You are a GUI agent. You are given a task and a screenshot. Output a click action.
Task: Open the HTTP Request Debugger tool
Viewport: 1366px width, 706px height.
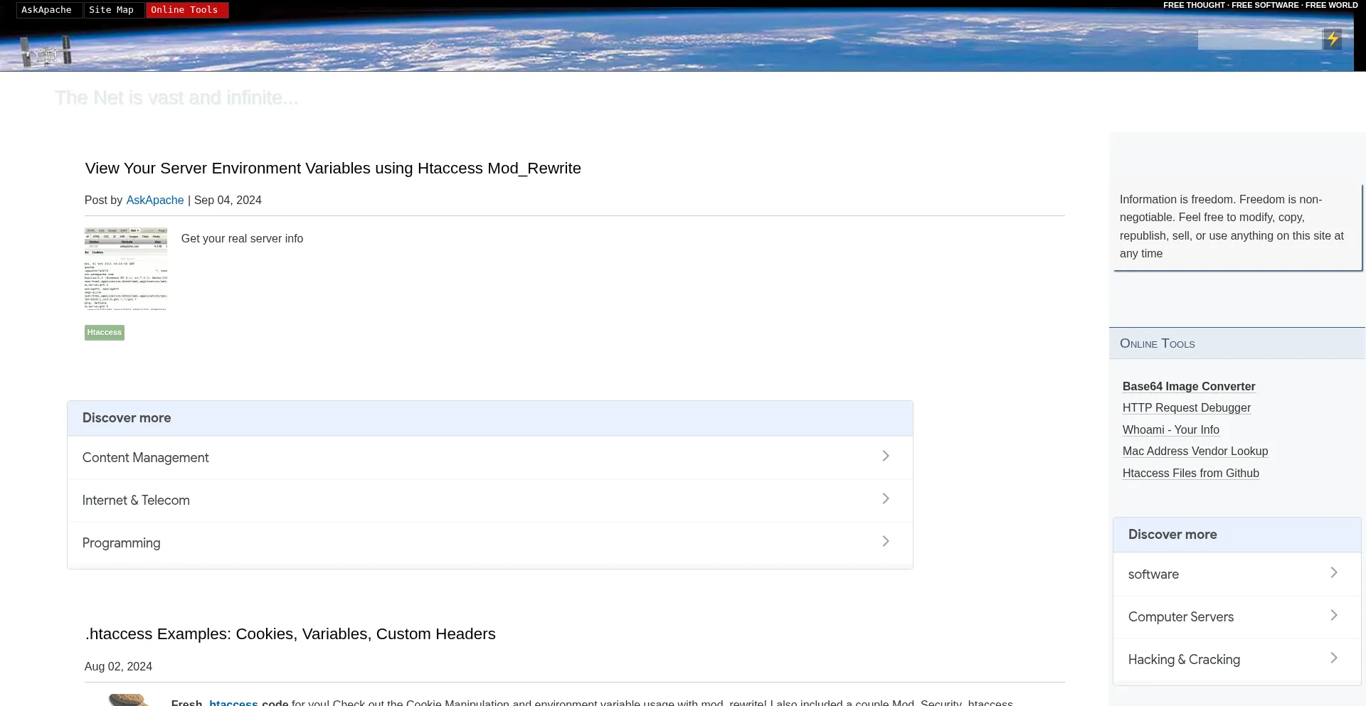point(1187,408)
